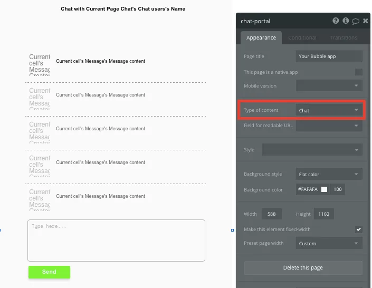Open the info icon in panel header
The height and width of the screenshot is (288, 372).
[346, 21]
